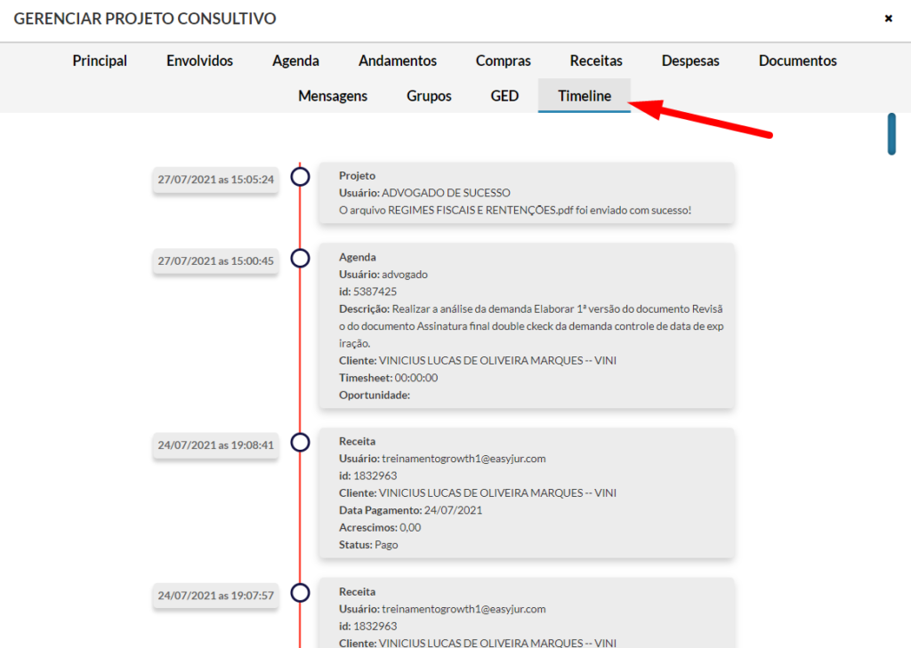Go to the Andamentos tab
The image size is (911, 648).
(398, 61)
